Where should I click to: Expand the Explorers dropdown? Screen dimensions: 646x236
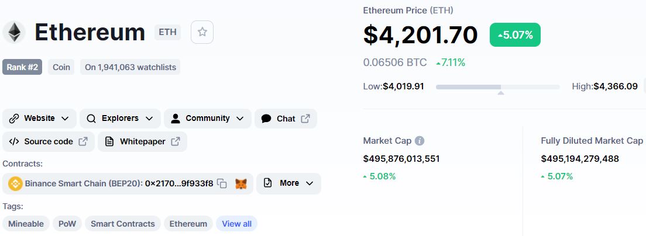(120, 119)
